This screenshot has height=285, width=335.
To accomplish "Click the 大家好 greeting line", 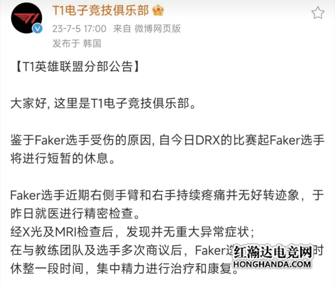I will tap(103, 104).
